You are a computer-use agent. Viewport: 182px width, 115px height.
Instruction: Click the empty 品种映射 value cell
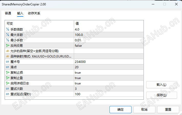click(108, 56)
